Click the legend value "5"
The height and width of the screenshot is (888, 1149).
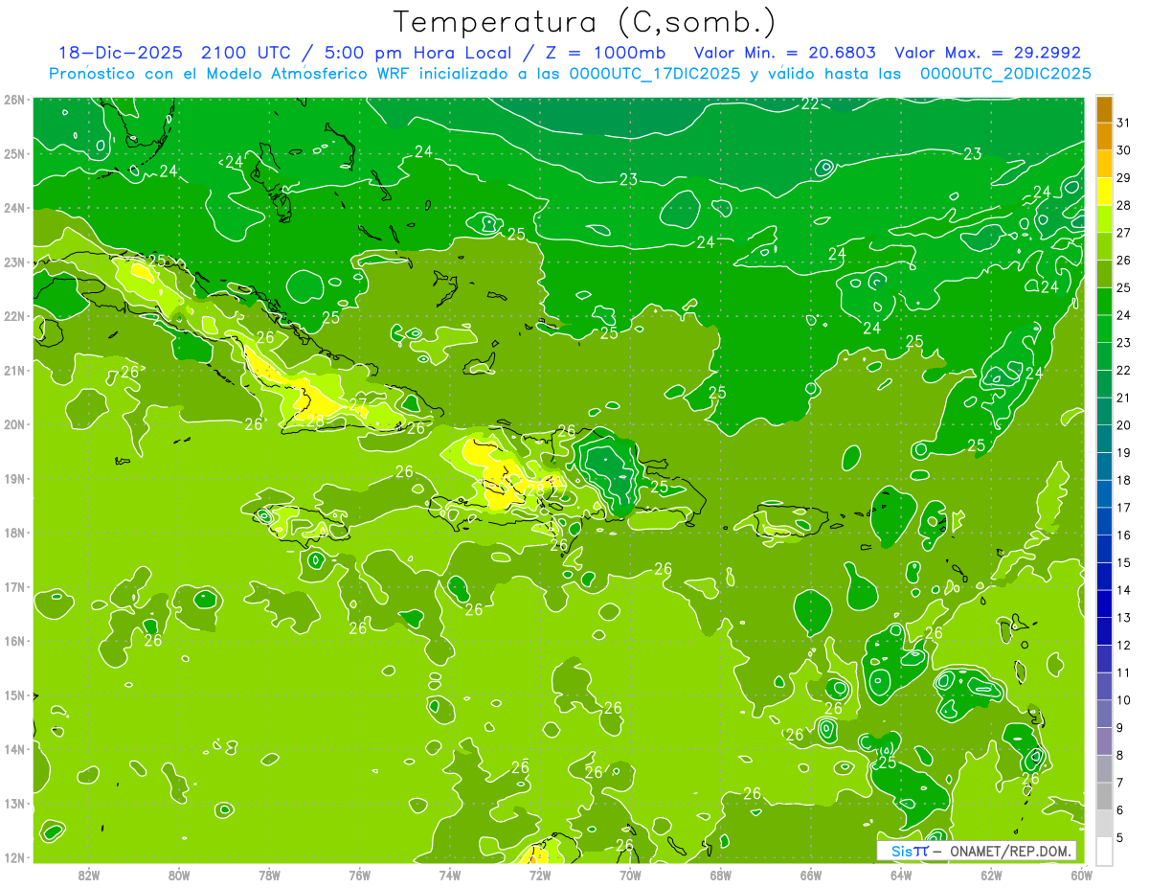pos(1119,838)
